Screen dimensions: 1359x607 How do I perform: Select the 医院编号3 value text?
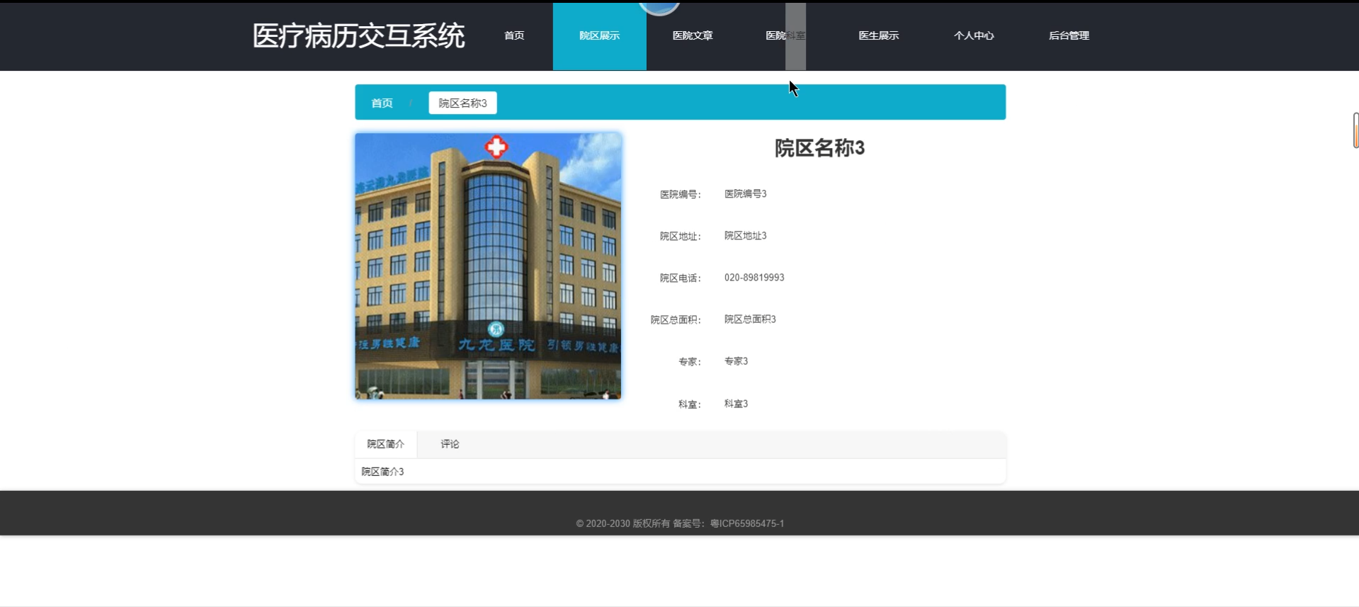click(745, 194)
